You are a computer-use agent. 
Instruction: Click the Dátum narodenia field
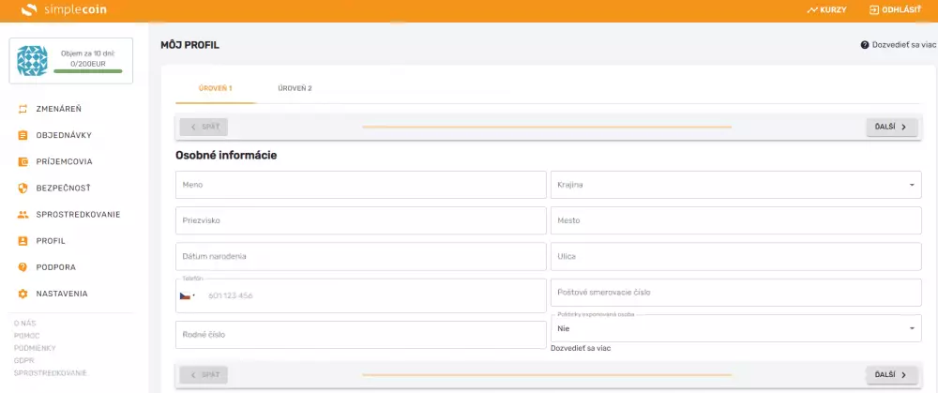coord(360,256)
